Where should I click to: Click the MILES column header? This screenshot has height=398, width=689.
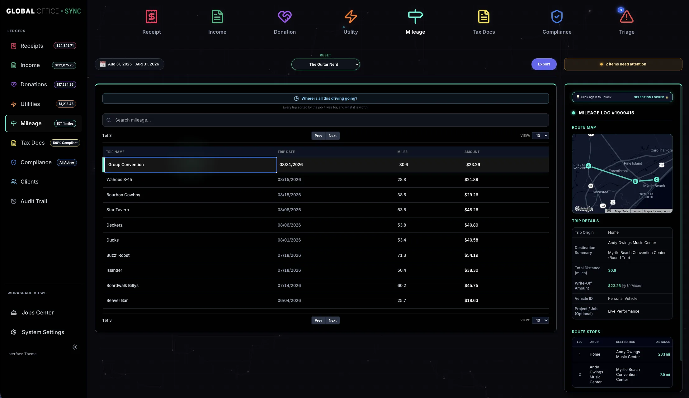coord(402,152)
